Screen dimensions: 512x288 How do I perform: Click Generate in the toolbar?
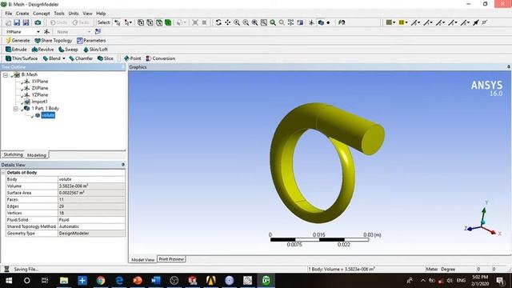18,41
